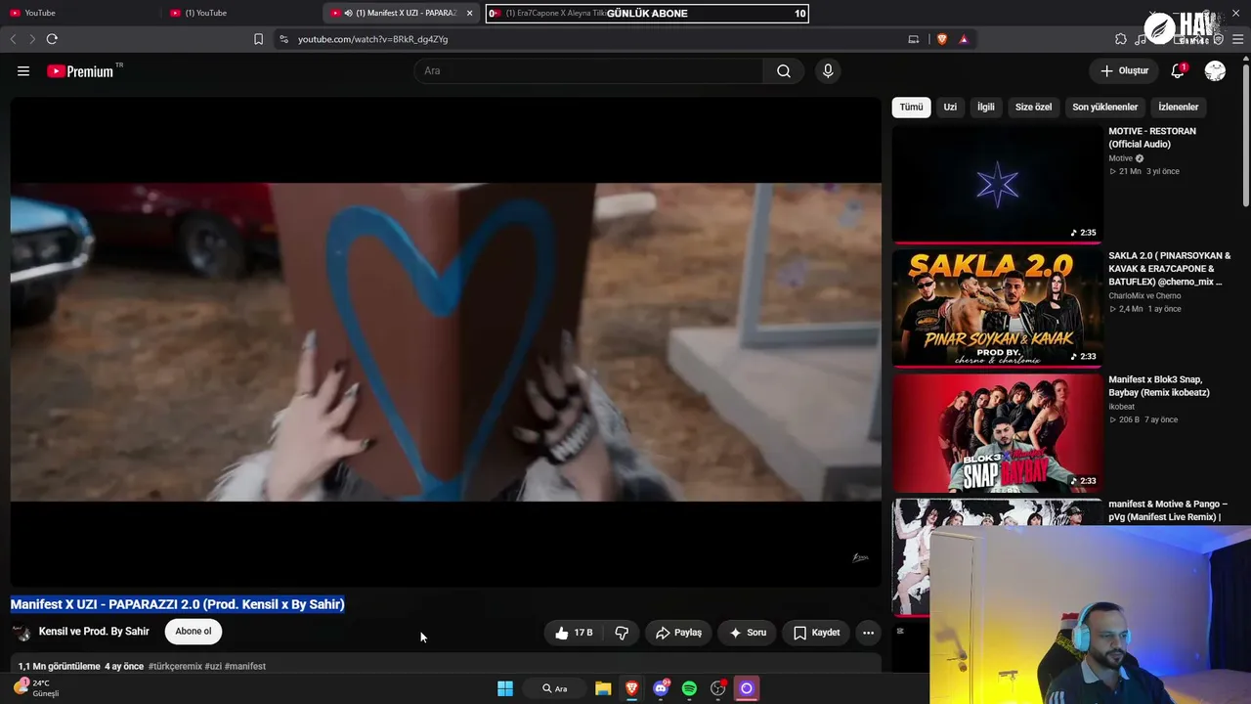Open browser extensions puzzle icon
This screenshot has height=704, width=1251.
(x=1121, y=39)
